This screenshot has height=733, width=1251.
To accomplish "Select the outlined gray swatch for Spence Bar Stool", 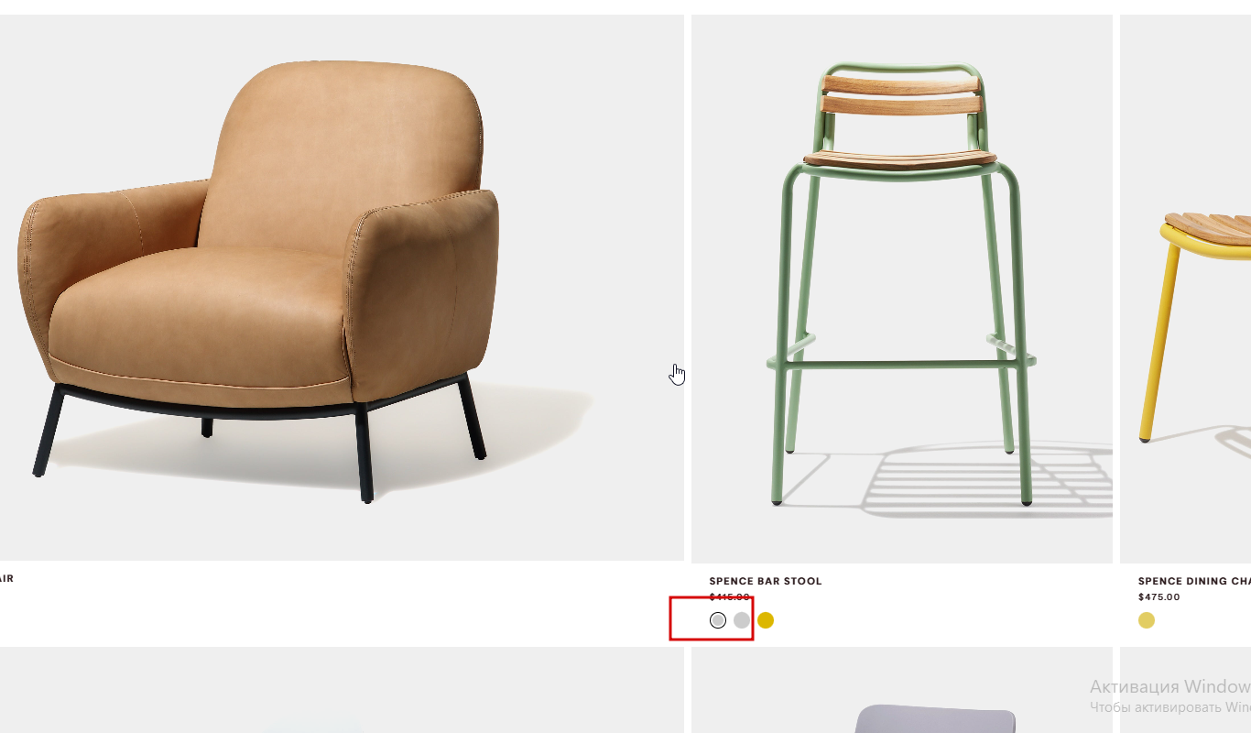I will click(x=718, y=620).
